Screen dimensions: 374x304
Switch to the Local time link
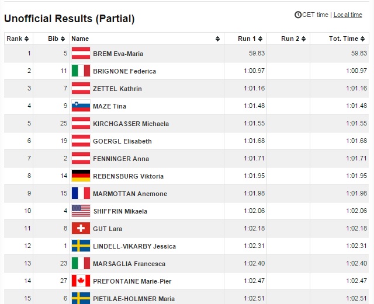[348, 15]
